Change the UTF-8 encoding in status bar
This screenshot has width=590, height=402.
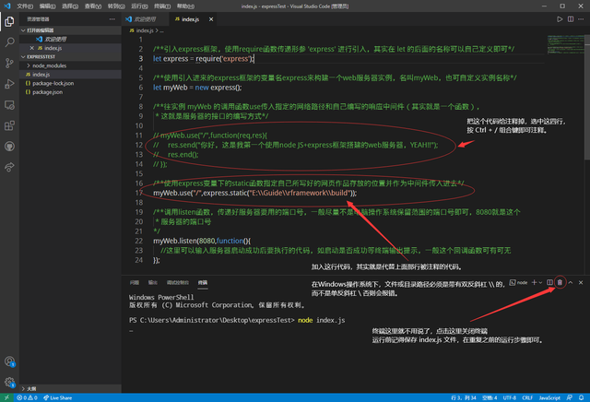(510, 398)
